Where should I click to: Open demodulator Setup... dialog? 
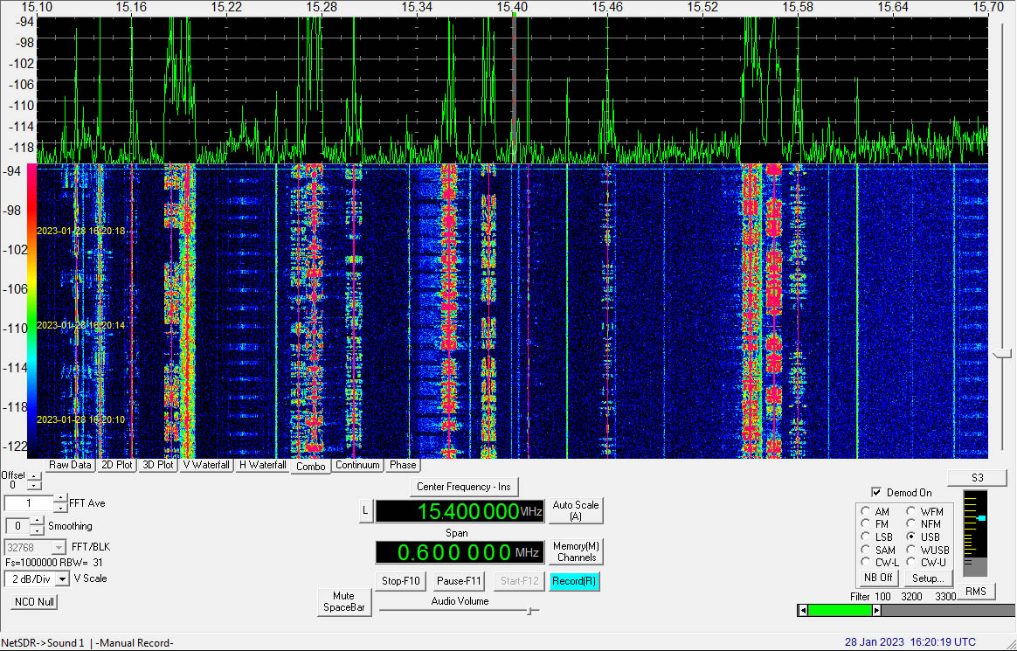[x=928, y=578]
